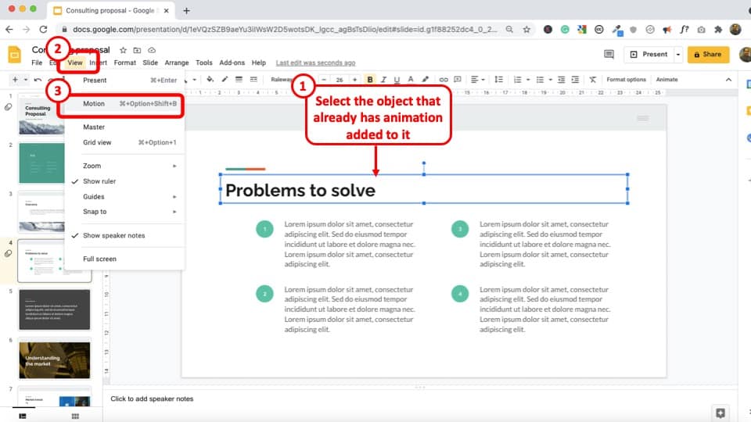Click the Italic formatting icon
751x422 pixels.
[x=383, y=80]
